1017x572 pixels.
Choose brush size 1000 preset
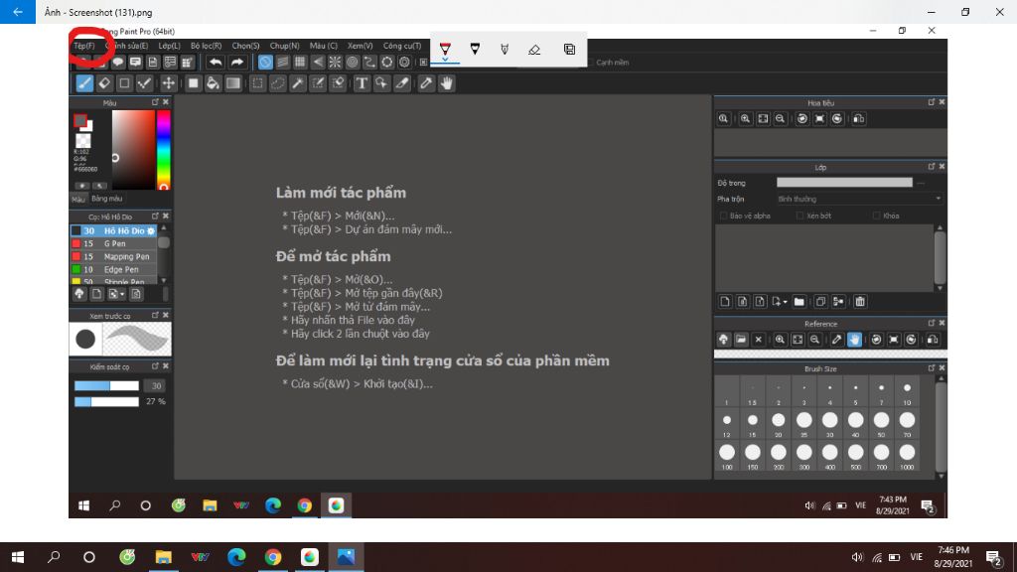point(907,453)
